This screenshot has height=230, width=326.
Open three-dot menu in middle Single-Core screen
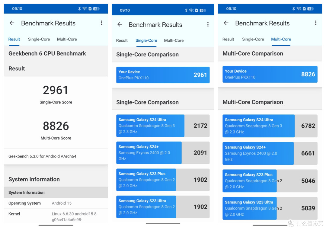(208, 24)
